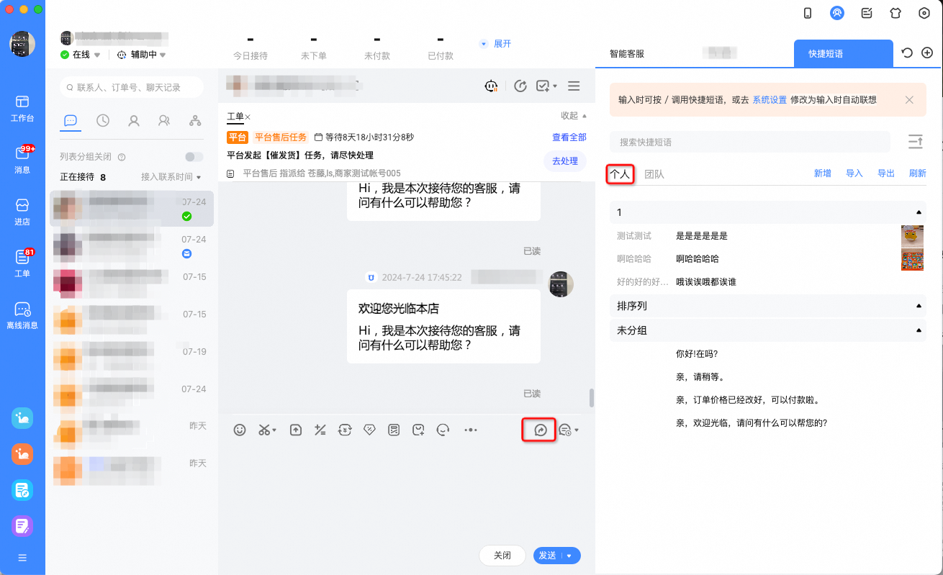943x575 pixels.
Task: Click the note edit icon at top right
Action: pos(867,12)
